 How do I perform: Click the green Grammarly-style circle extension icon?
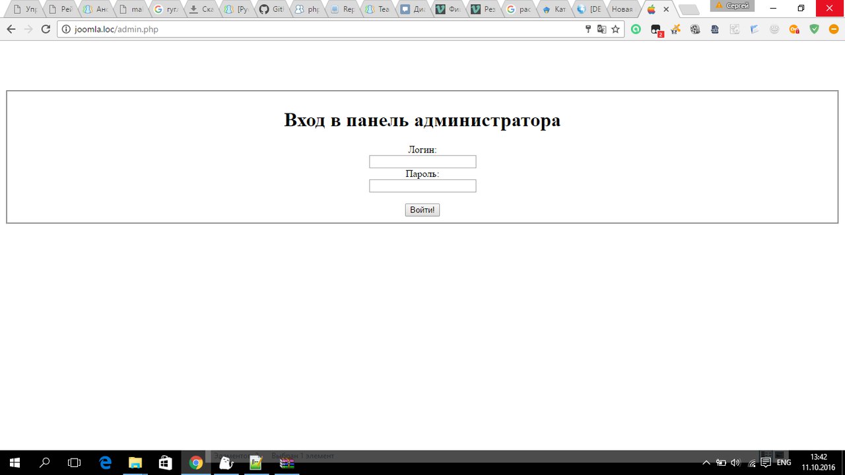tap(636, 29)
